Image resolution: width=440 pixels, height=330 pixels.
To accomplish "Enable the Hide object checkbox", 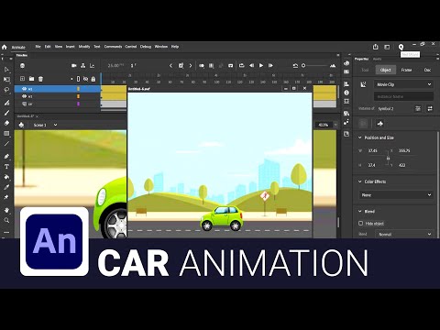I will click(361, 224).
